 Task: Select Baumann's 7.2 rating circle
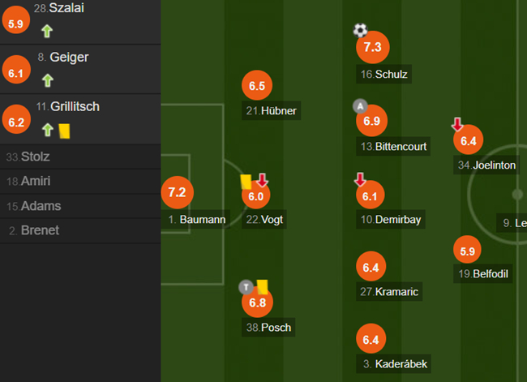coord(177,192)
